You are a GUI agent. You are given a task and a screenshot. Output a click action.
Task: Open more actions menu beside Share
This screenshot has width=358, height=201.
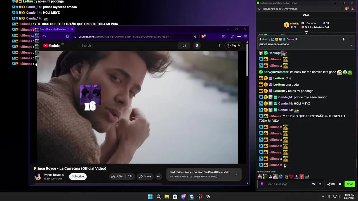pyautogui.click(x=159, y=176)
